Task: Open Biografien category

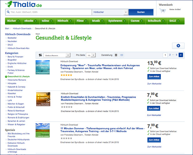Action: coord(12,60)
